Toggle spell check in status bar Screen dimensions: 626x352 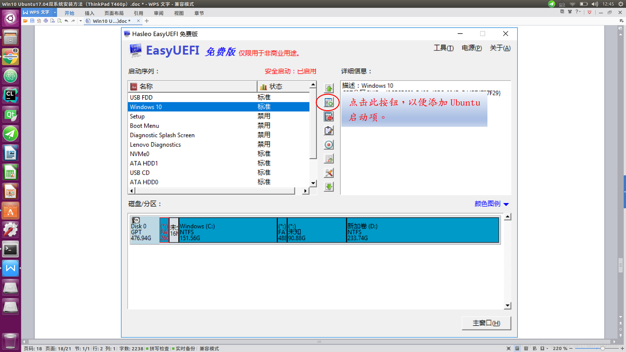click(157, 348)
